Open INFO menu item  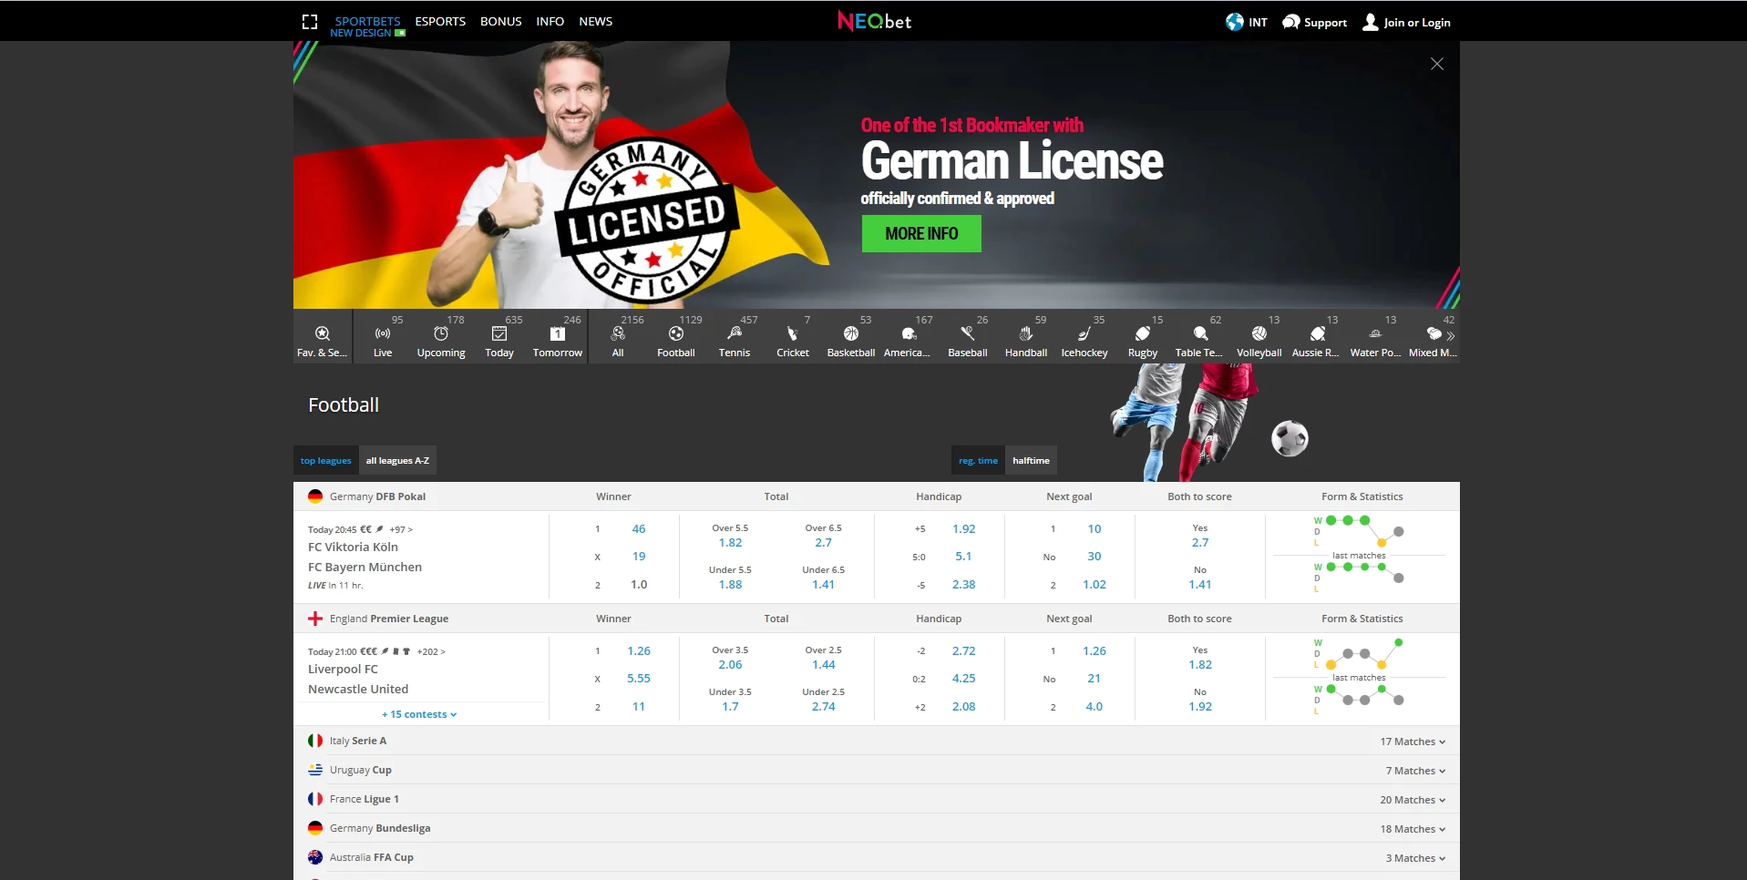click(x=550, y=21)
